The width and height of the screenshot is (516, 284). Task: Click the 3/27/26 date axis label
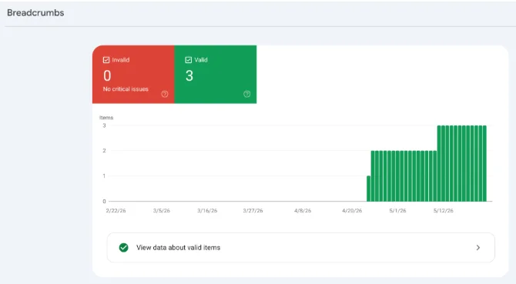253,211
